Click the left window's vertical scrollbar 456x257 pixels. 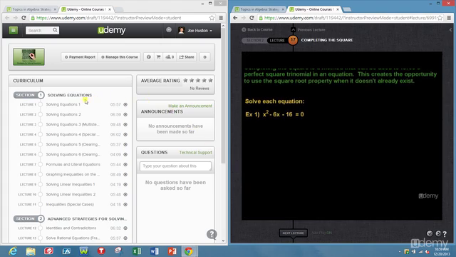click(223, 96)
